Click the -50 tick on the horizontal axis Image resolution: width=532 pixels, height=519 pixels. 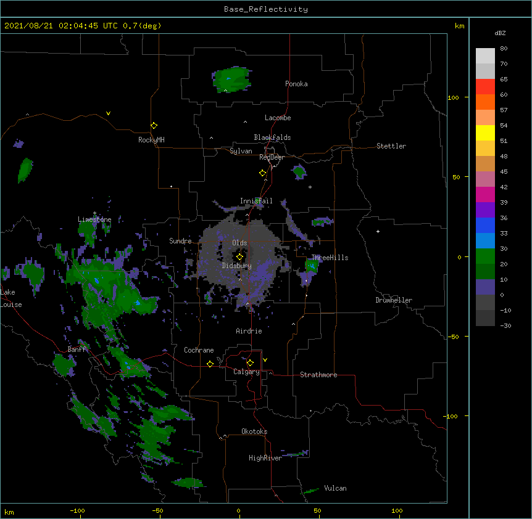click(x=157, y=510)
